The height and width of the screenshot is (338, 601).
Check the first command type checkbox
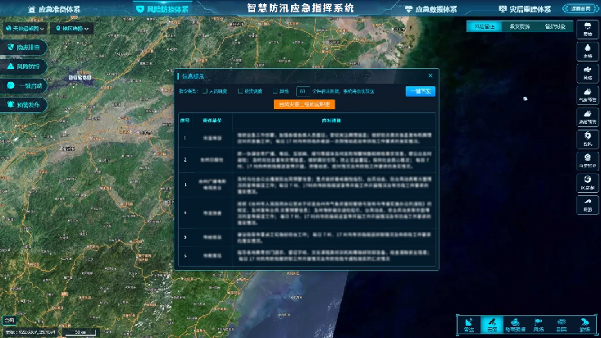pos(205,91)
